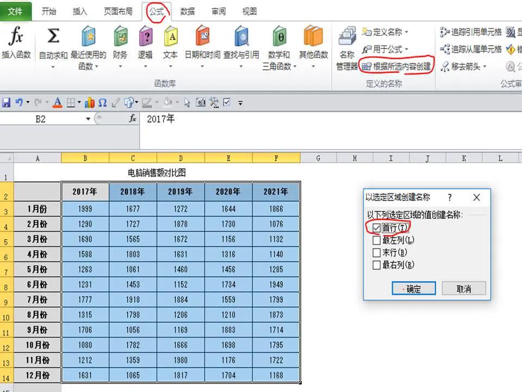
Task: Click the 确定 button in dialog
Action: 414,289
